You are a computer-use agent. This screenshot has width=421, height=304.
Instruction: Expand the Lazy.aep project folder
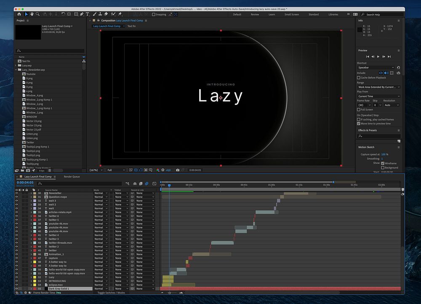click(x=16, y=66)
